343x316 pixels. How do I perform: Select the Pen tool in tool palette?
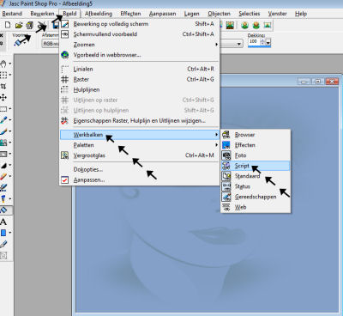coord(3,244)
